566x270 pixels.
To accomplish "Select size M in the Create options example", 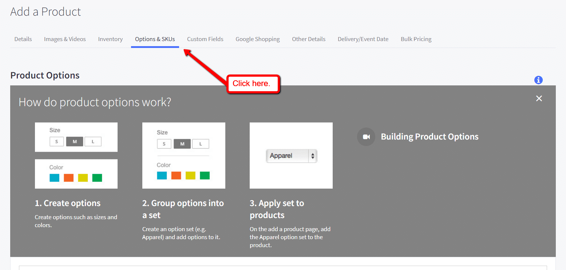I will point(75,141).
